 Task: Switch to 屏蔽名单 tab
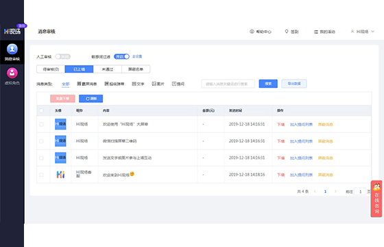(136, 69)
